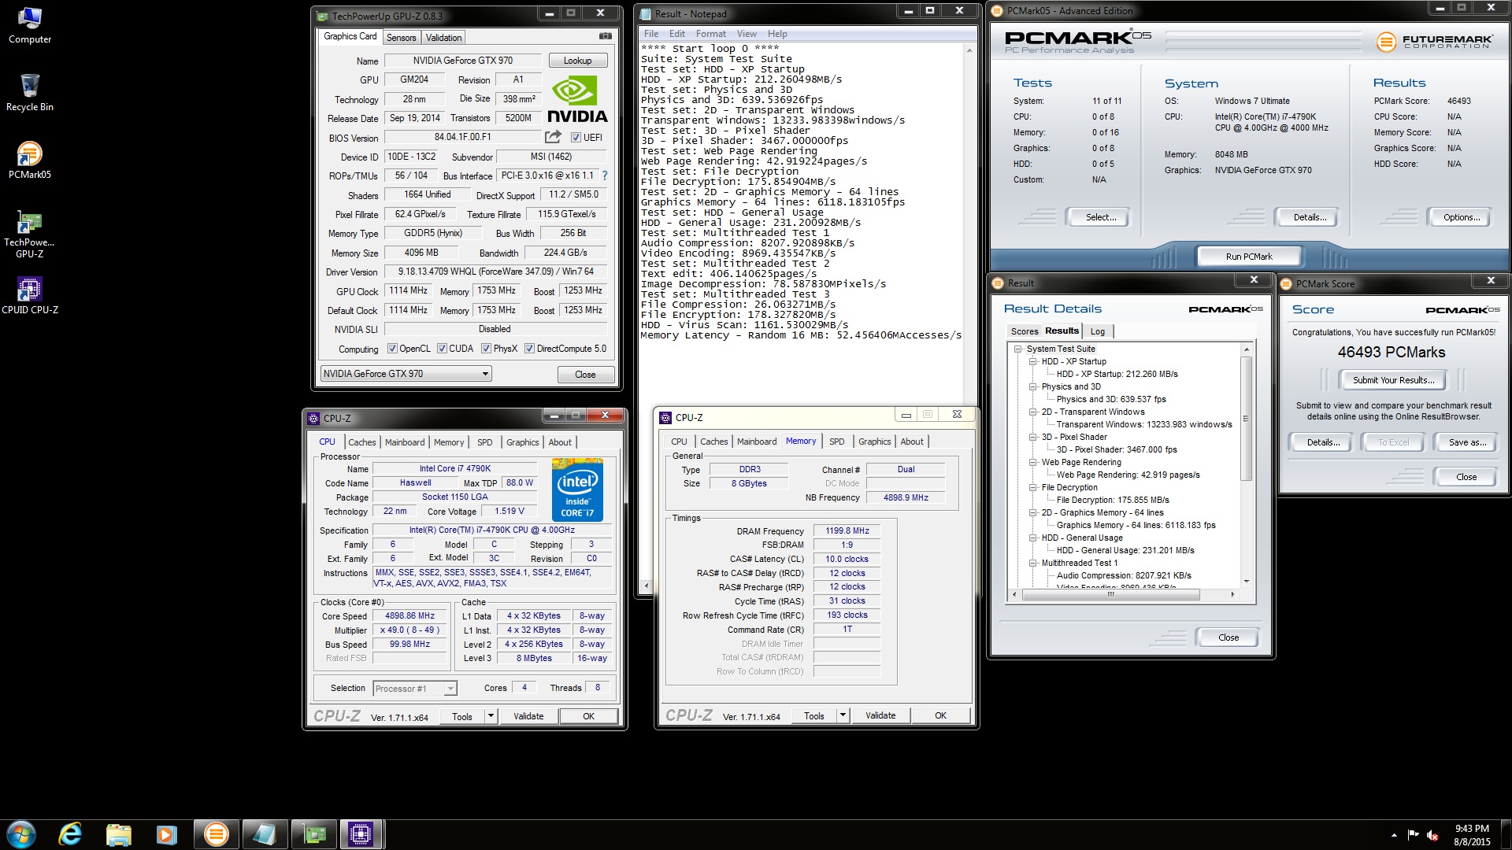
Task: Open Windows Media Player from taskbar
Action: point(166,834)
